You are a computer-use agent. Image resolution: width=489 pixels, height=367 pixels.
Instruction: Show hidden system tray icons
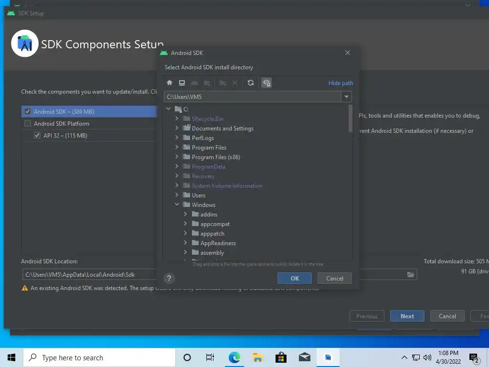[404, 357]
